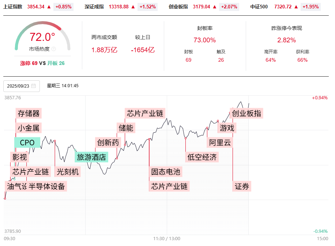Click the 封板率 73.00% value
335x246 pixels.
(x=204, y=40)
